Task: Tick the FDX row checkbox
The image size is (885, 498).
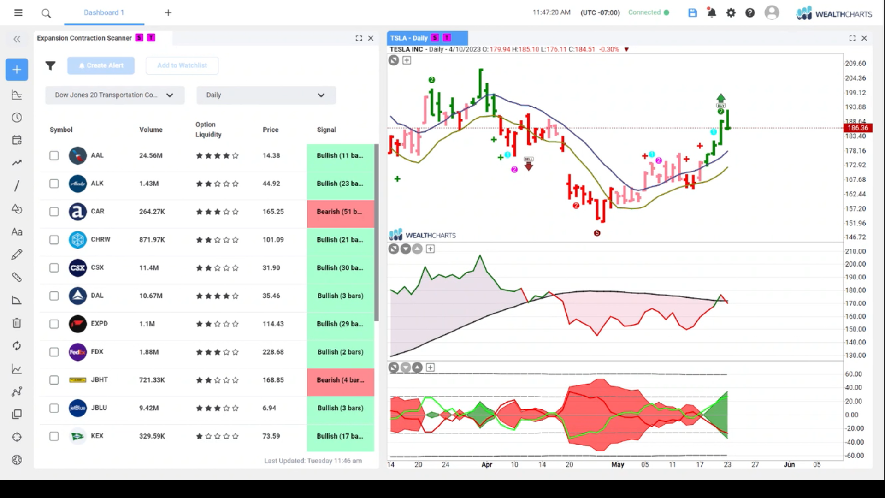Action: (54, 352)
